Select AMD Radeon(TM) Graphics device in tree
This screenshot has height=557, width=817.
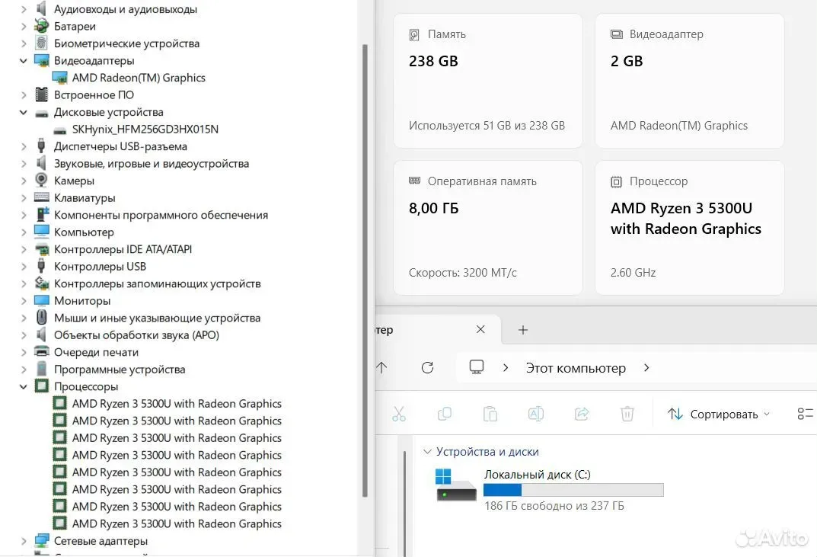tap(139, 78)
